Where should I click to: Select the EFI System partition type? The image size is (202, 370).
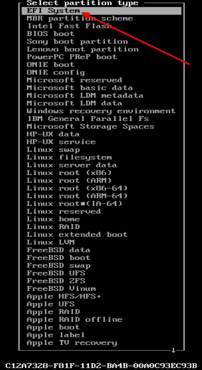101,11
